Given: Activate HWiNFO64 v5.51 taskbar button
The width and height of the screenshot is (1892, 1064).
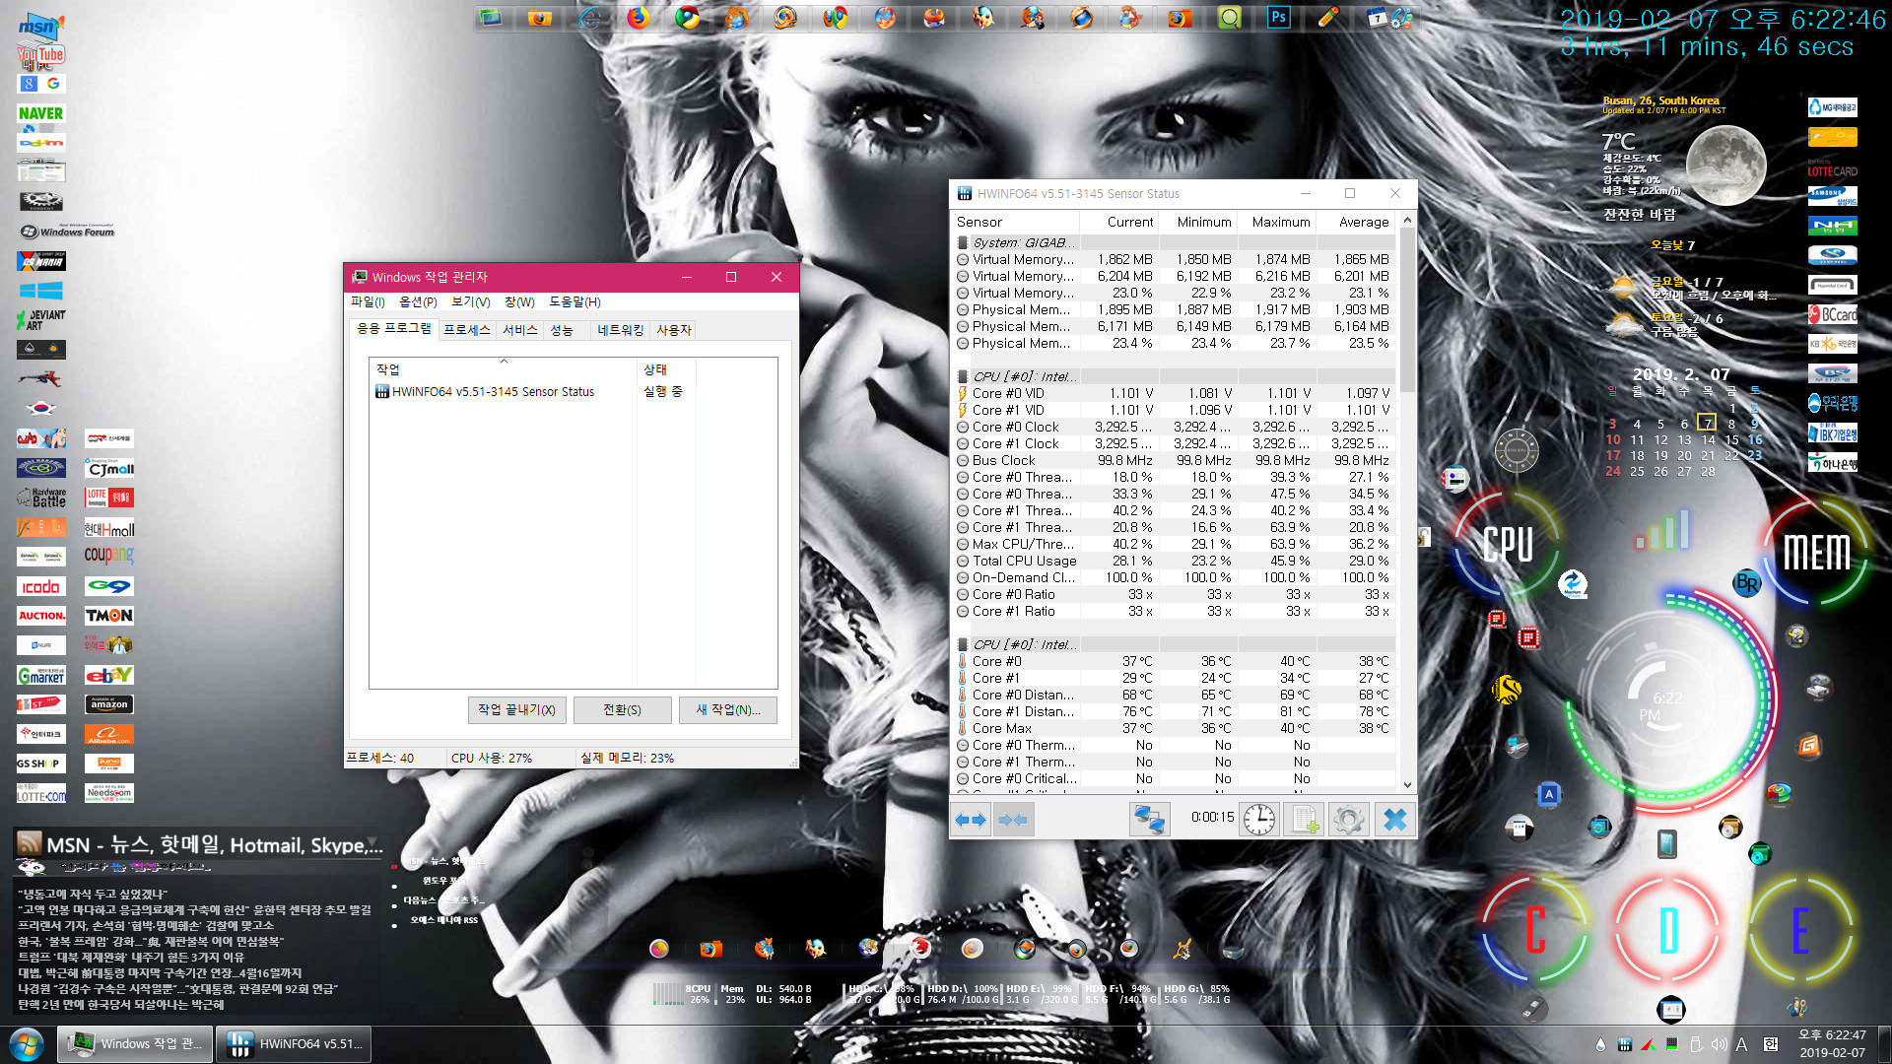Looking at the screenshot, I should pos(294,1044).
